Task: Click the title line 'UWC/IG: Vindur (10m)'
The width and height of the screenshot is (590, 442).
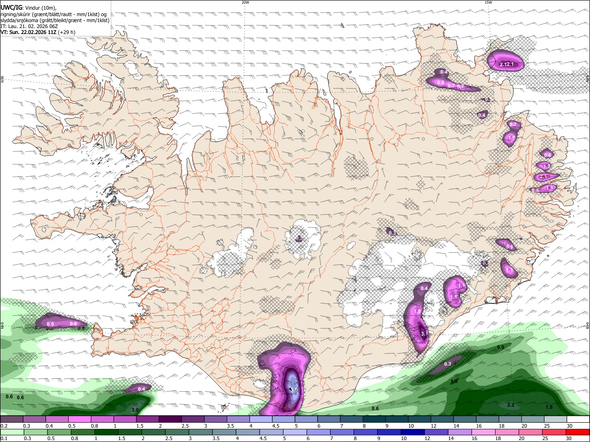Action: [29, 8]
